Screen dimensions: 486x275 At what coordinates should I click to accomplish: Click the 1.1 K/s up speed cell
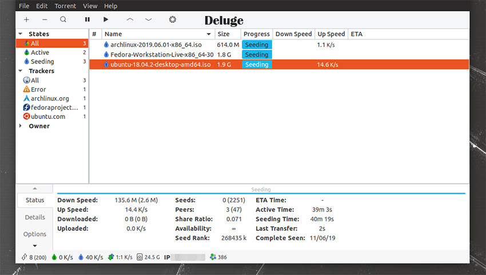(x=326, y=45)
